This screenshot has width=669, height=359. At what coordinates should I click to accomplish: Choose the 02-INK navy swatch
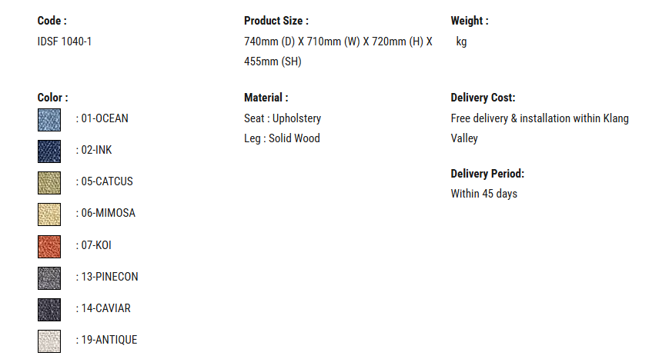click(49, 151)
